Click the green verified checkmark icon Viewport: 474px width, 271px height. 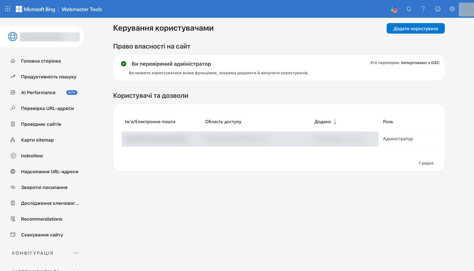tap(124, 64)
